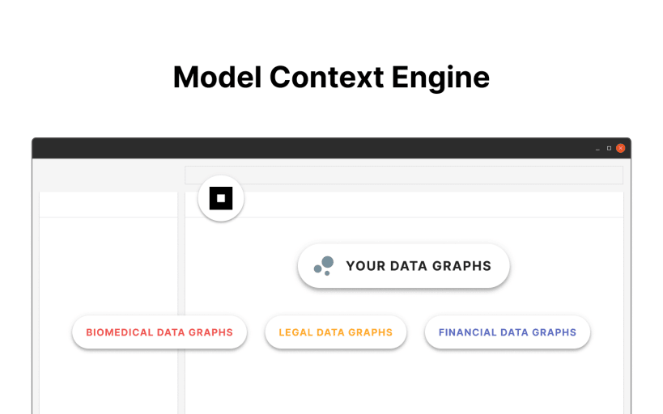Click the gray toolbar area above the sidebar
This screenshot has height=414, width=663.
(x=108, y=175)
